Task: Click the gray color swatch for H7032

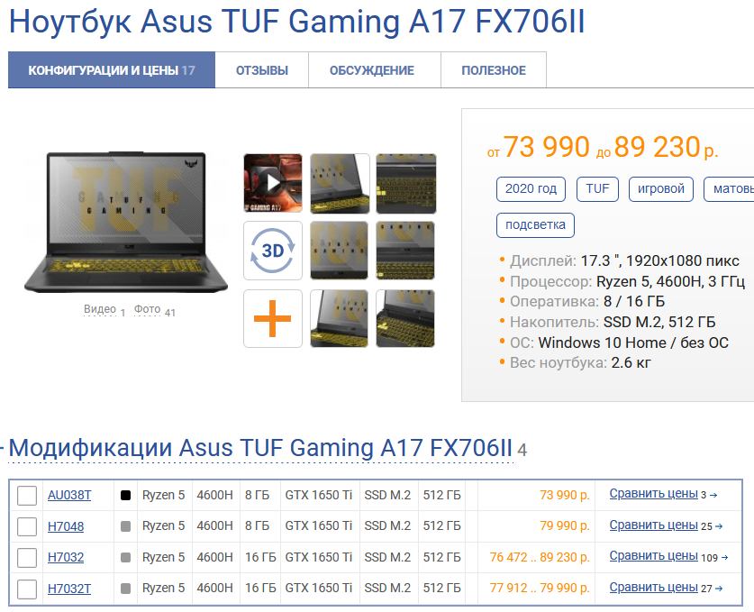Action: [x=125, y=558]
